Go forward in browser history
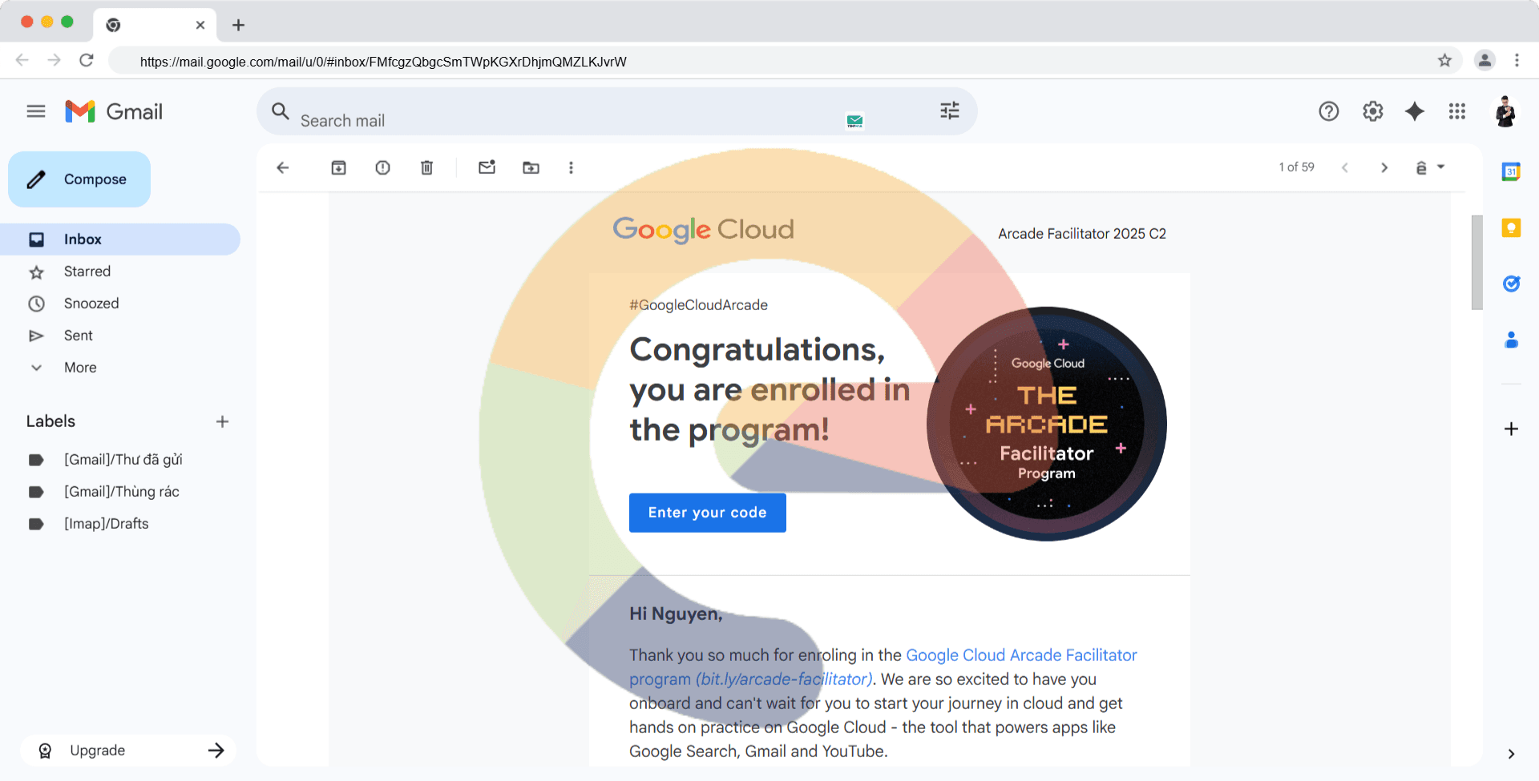 (54, 60)
